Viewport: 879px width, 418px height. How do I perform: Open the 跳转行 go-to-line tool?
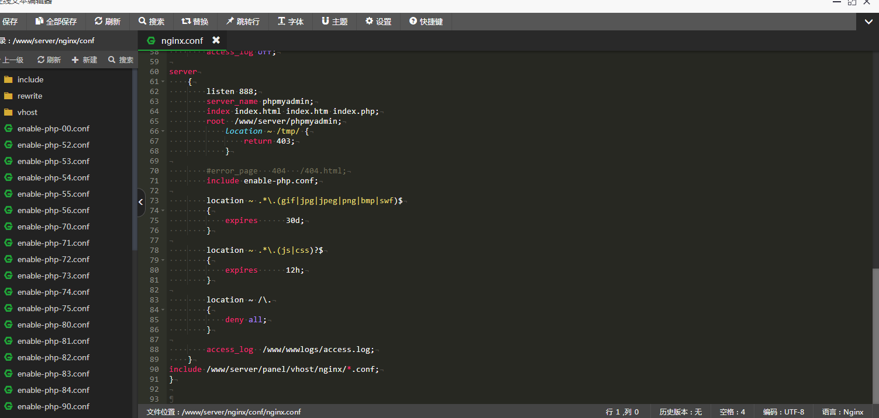(x=243, y=22)
